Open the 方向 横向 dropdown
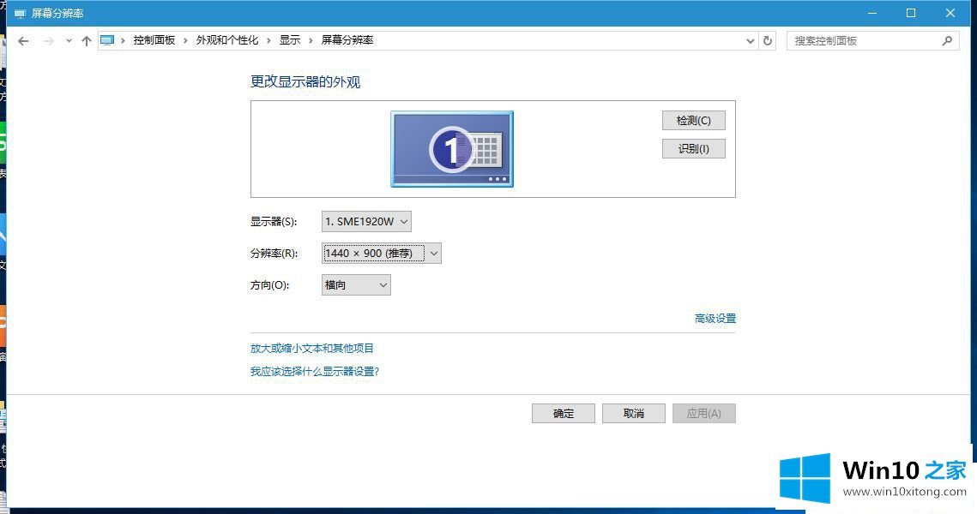977x514 pixels. point(356,285)
